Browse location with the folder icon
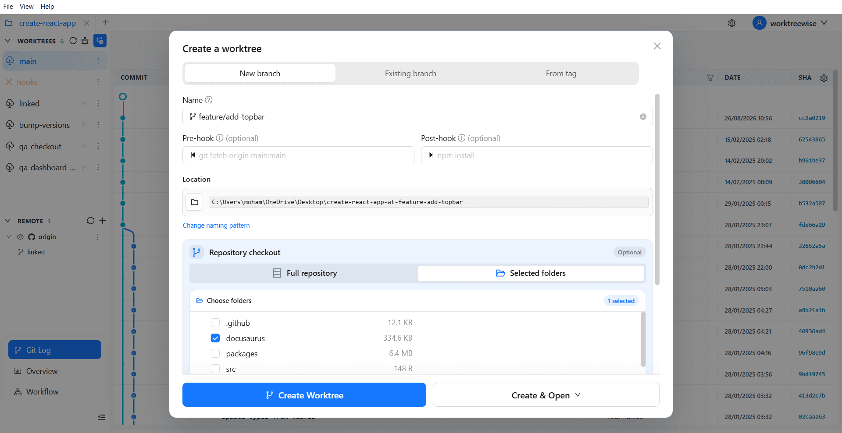Image resolution: width=842 pixels, height=433 pixels. [194, 202]
